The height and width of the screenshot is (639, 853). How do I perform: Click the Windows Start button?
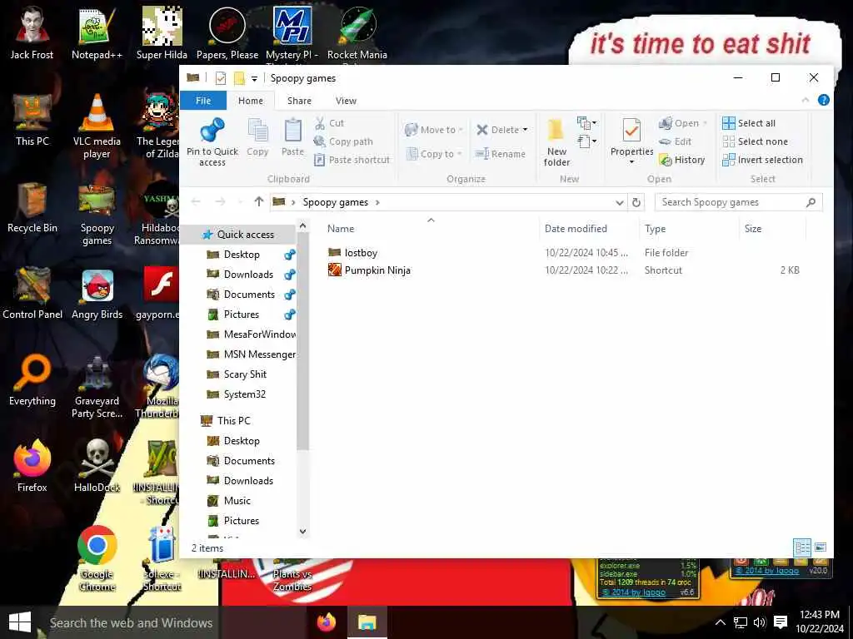point(20,622)
